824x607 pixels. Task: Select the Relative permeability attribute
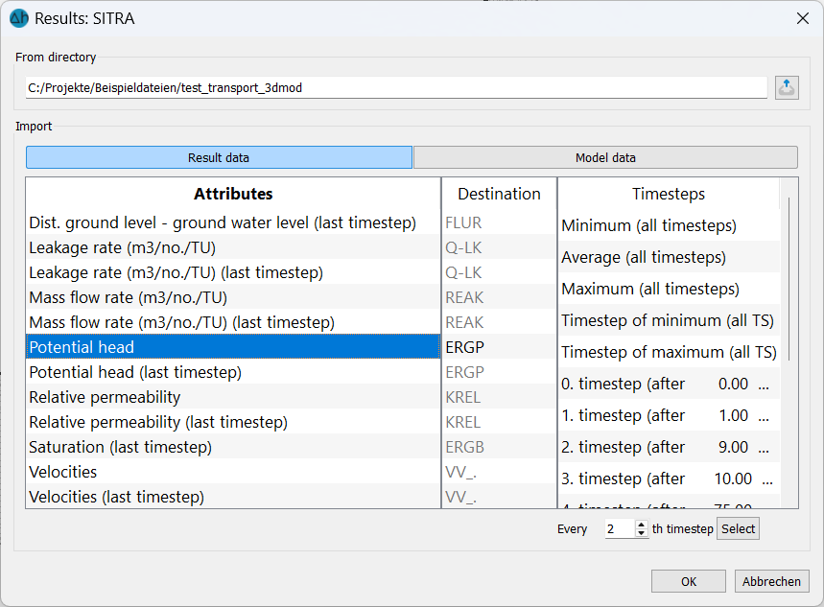pos(233,397)
